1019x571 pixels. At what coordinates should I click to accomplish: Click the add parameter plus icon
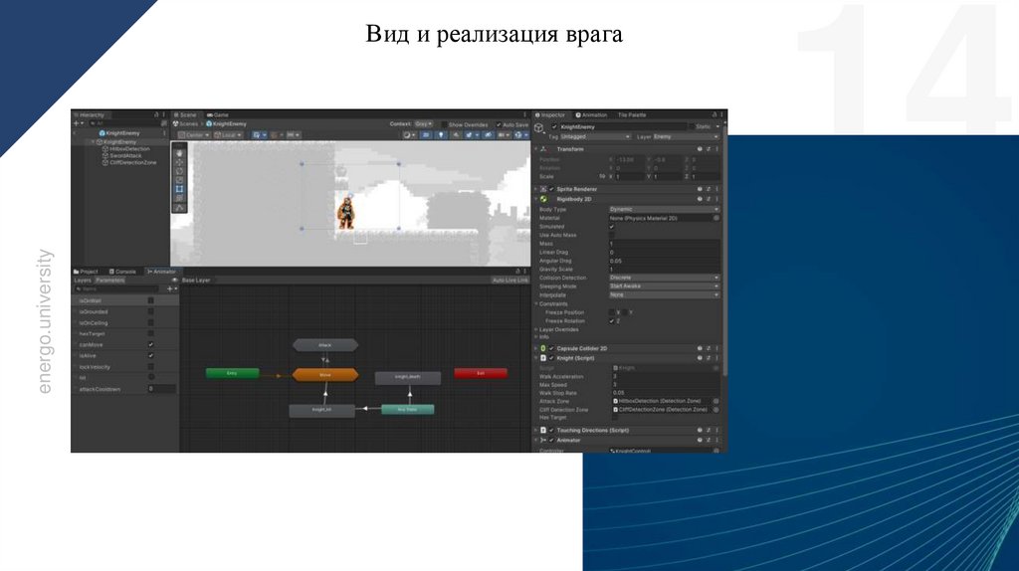click(x=170, y=289)
